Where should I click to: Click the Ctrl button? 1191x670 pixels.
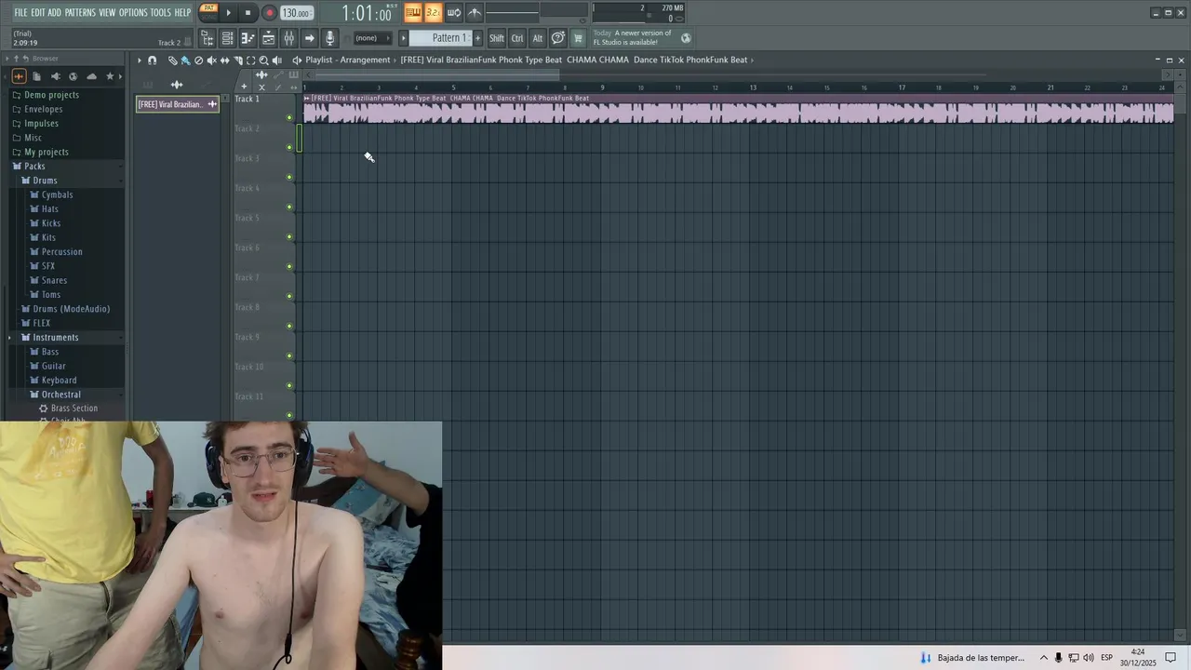tap(517, 38)
